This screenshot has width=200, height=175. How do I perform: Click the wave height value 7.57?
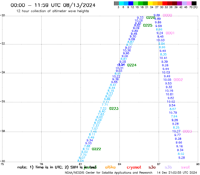(95, 129)
